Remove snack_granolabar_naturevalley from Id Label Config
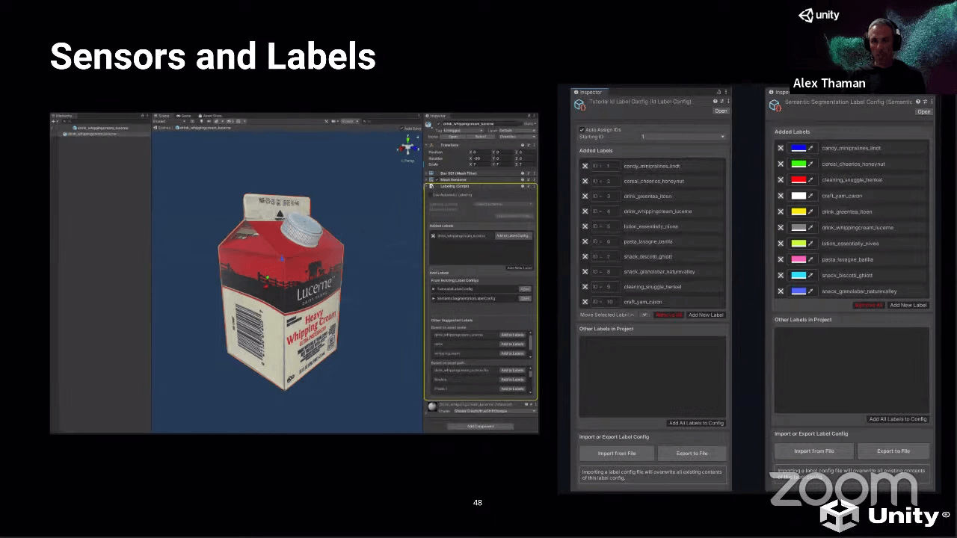 point(585,271)
